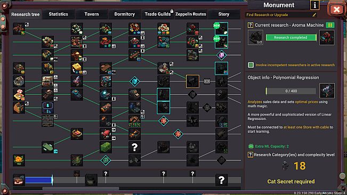Select the beach umbrella research node

click(x=19, y=94)
